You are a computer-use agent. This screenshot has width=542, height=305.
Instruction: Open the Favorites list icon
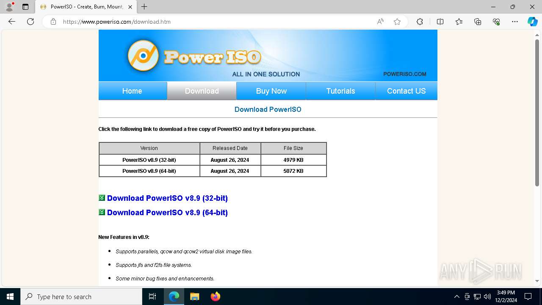[459, 22]
